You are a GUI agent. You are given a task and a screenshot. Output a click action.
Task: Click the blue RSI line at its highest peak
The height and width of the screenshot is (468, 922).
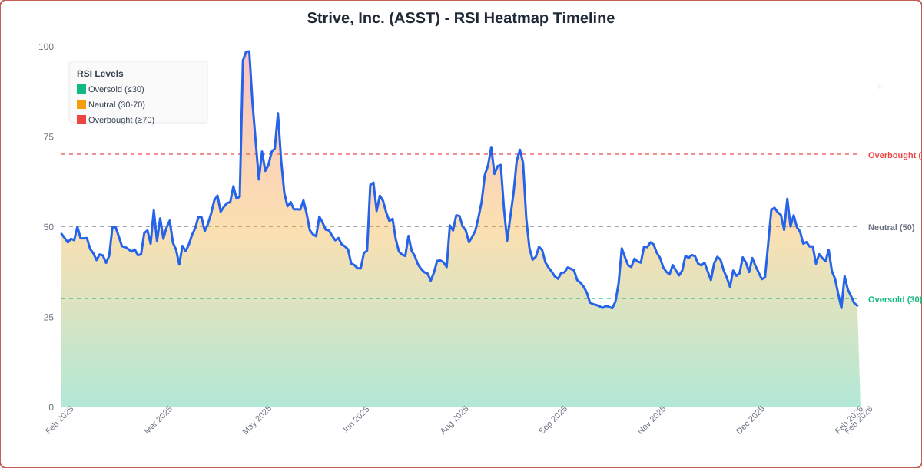pyautogui.click(x=246, y=51)
